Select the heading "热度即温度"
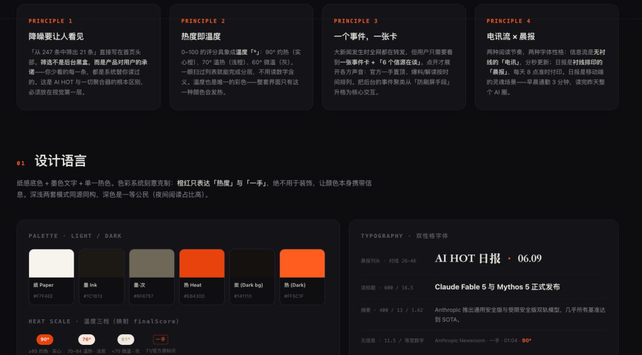642x355 pixels. 201,36
